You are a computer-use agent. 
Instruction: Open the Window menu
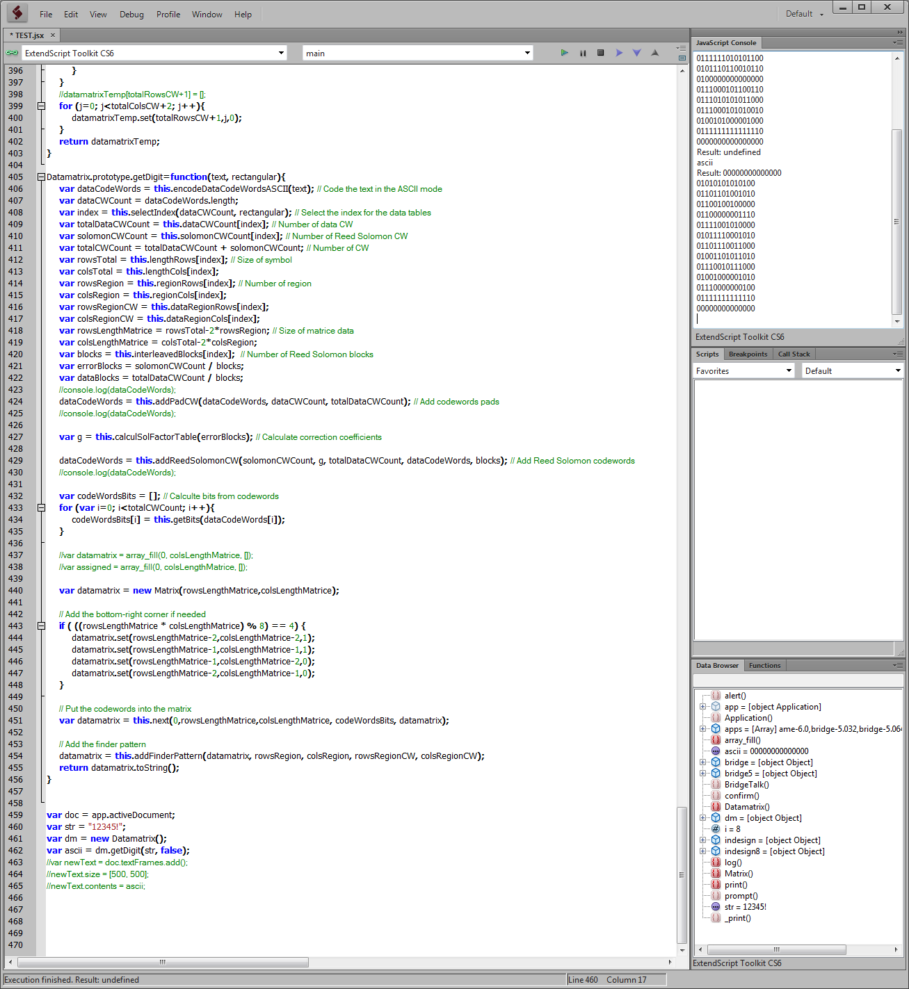pyautogui.click(x=207, y=14)
